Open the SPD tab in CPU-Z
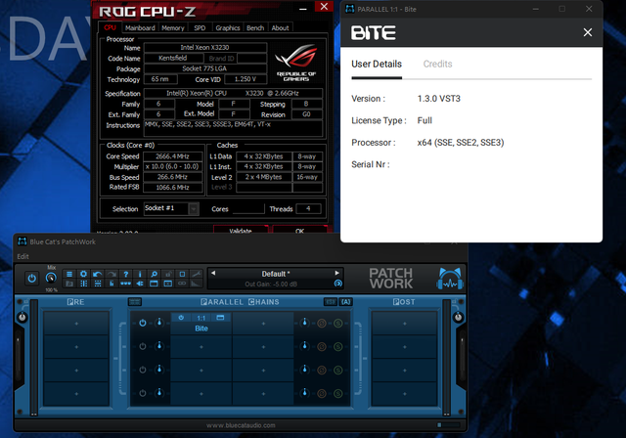This screenshot has width=626, height=438. pyautogui.click(x=200, y=28)
